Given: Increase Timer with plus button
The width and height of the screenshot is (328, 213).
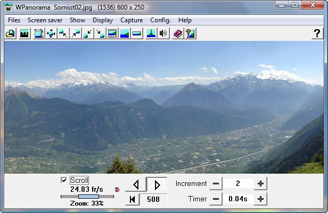Looking at the screenshot, I should [260, 199].
